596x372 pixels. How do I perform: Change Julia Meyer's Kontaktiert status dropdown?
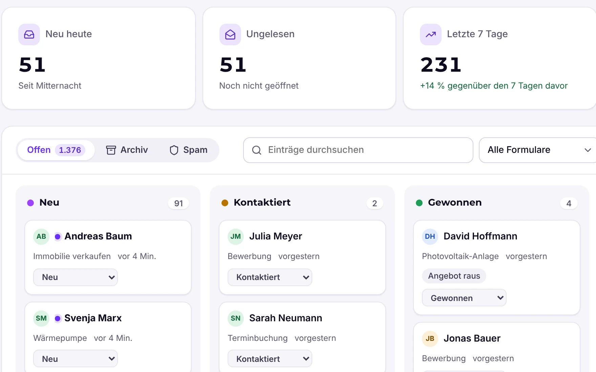coord(270,277)
